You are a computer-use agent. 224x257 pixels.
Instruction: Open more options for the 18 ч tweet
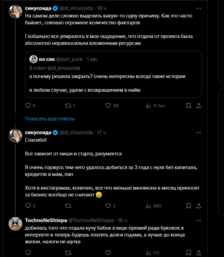(x=199, y=8)
